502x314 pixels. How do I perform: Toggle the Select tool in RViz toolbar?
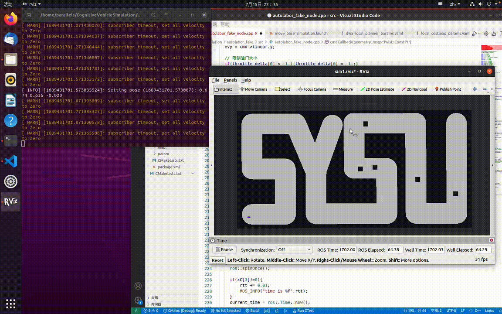282,89
